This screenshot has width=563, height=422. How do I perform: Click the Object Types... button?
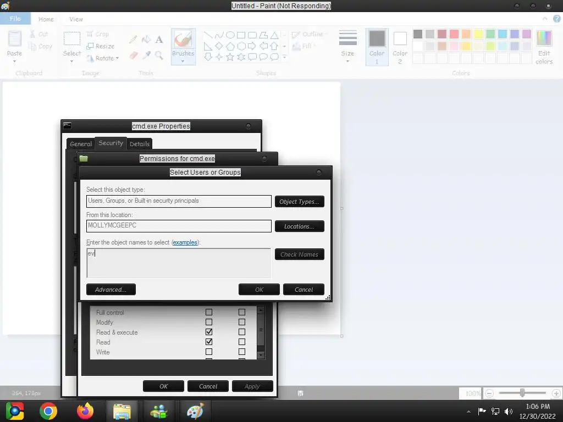(x=300, y=202)
